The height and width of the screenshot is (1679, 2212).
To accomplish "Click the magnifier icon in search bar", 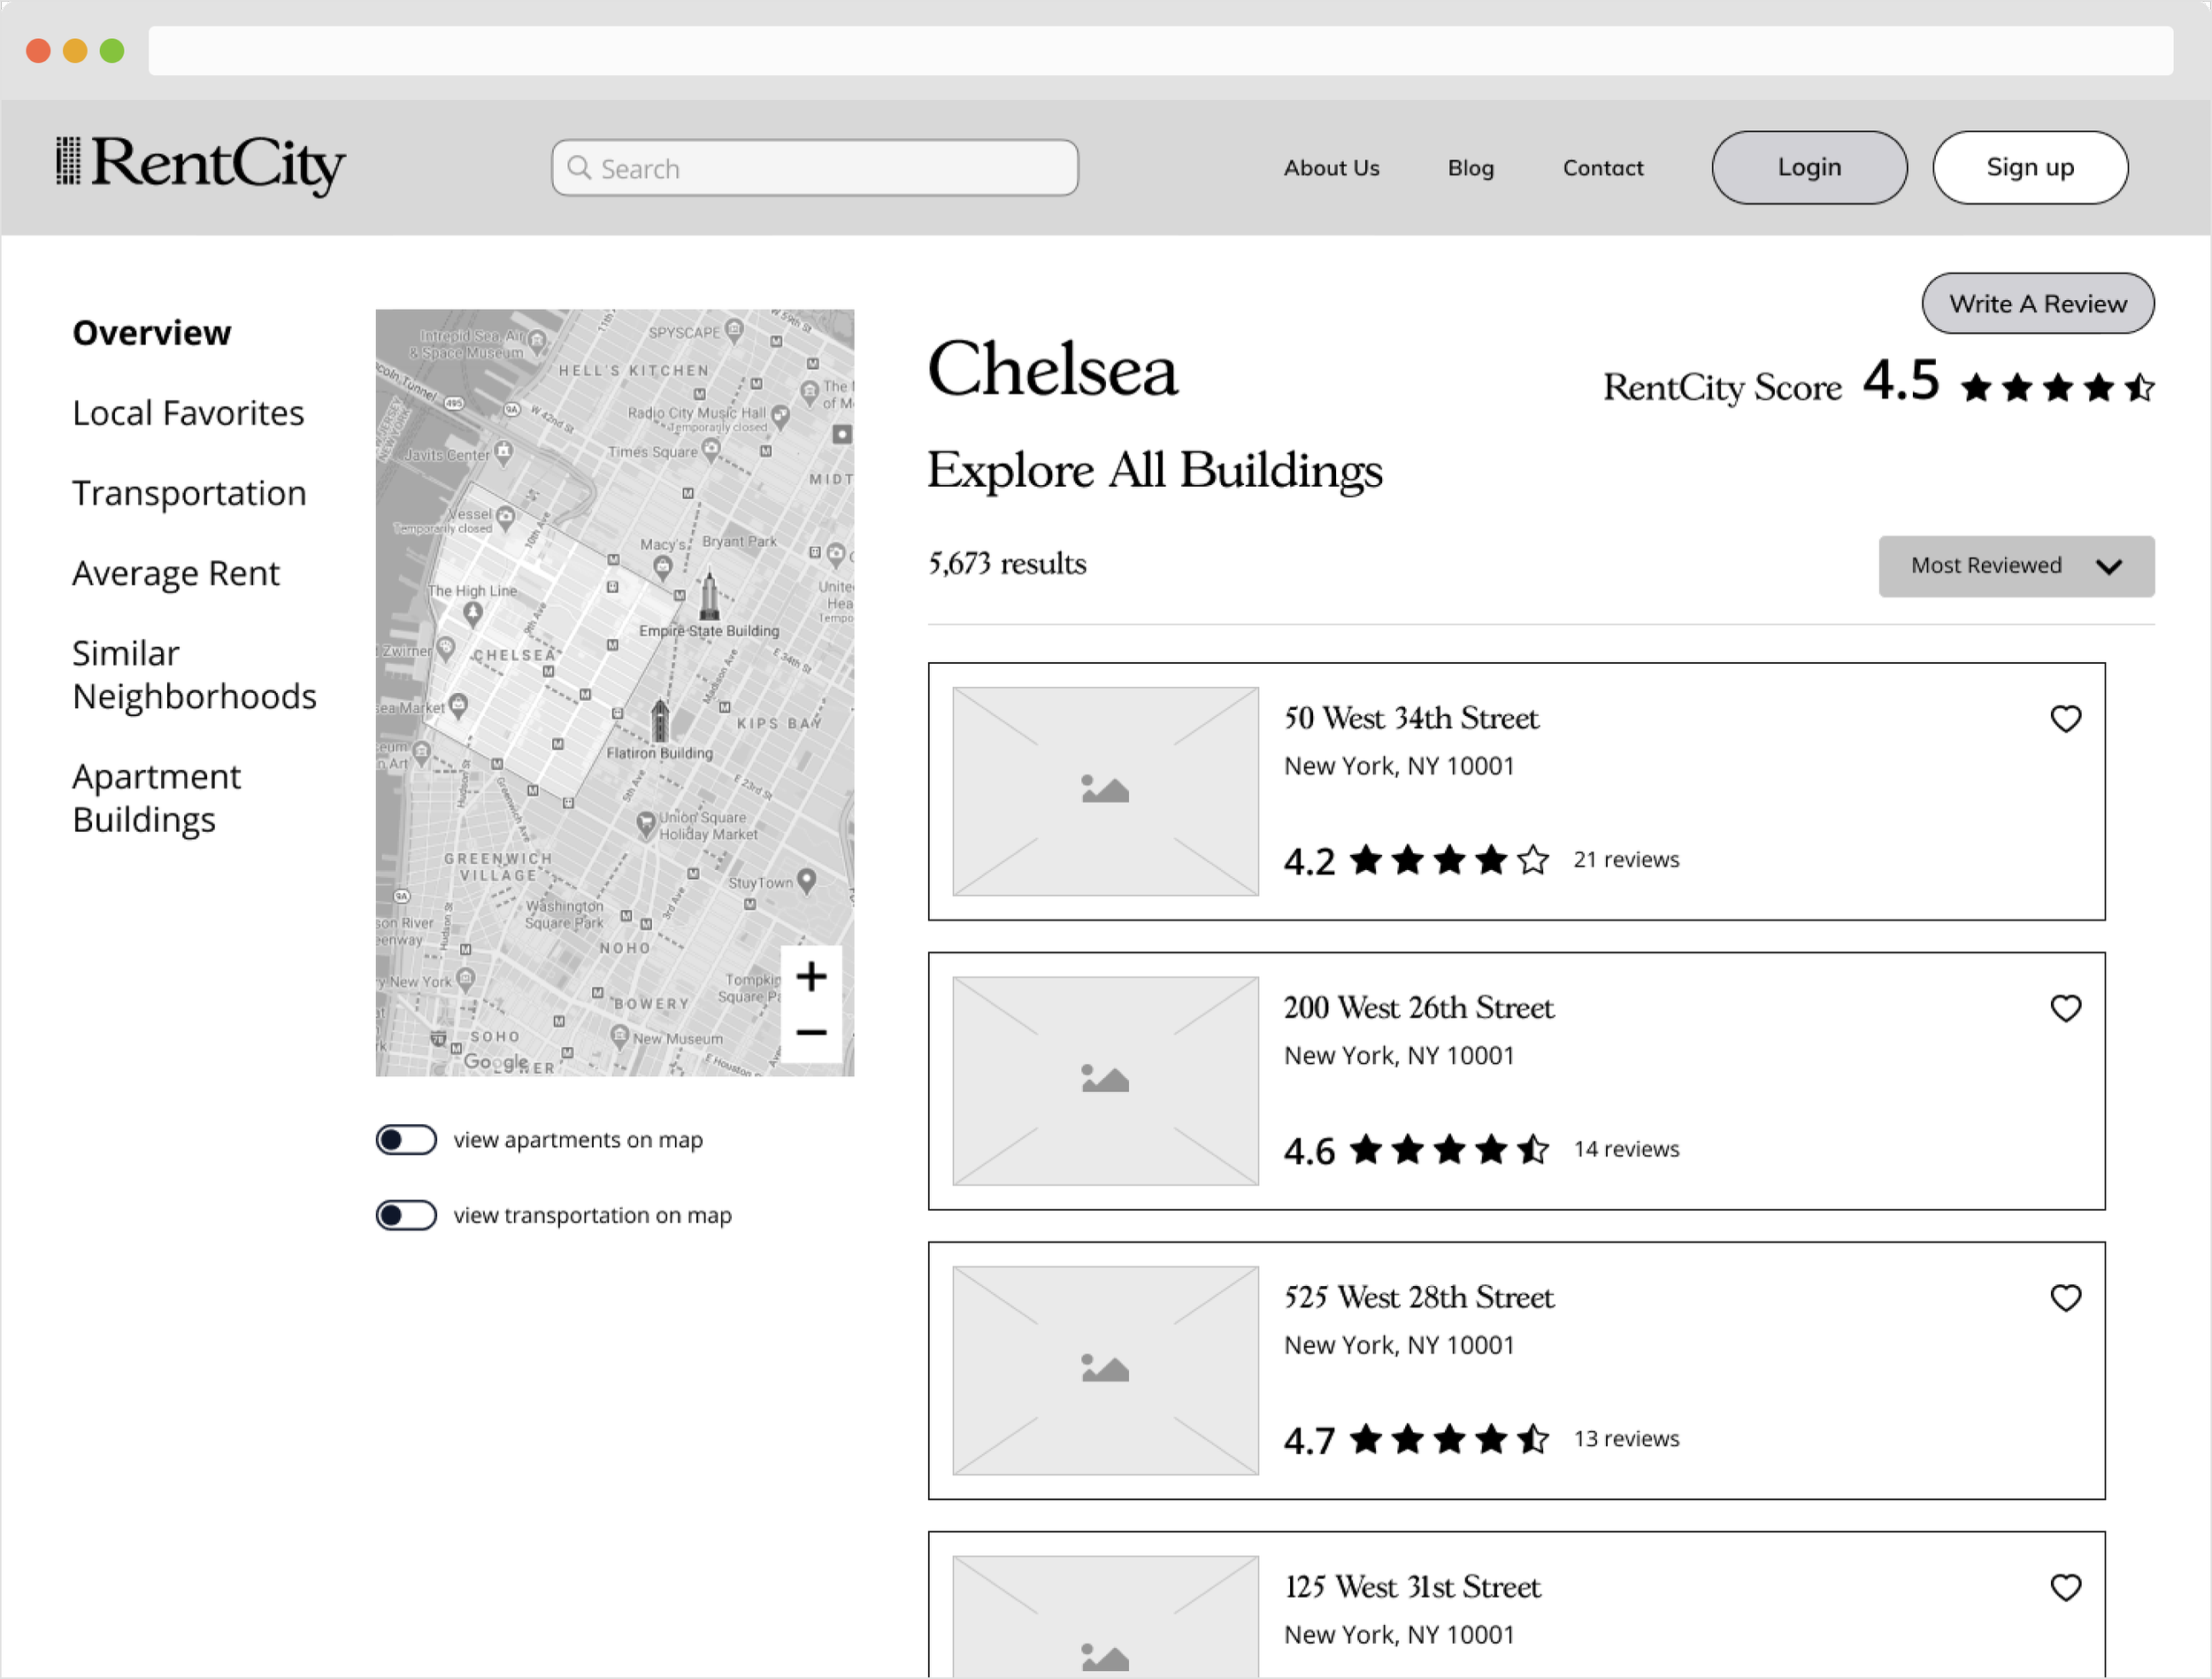I will point(579,167).
